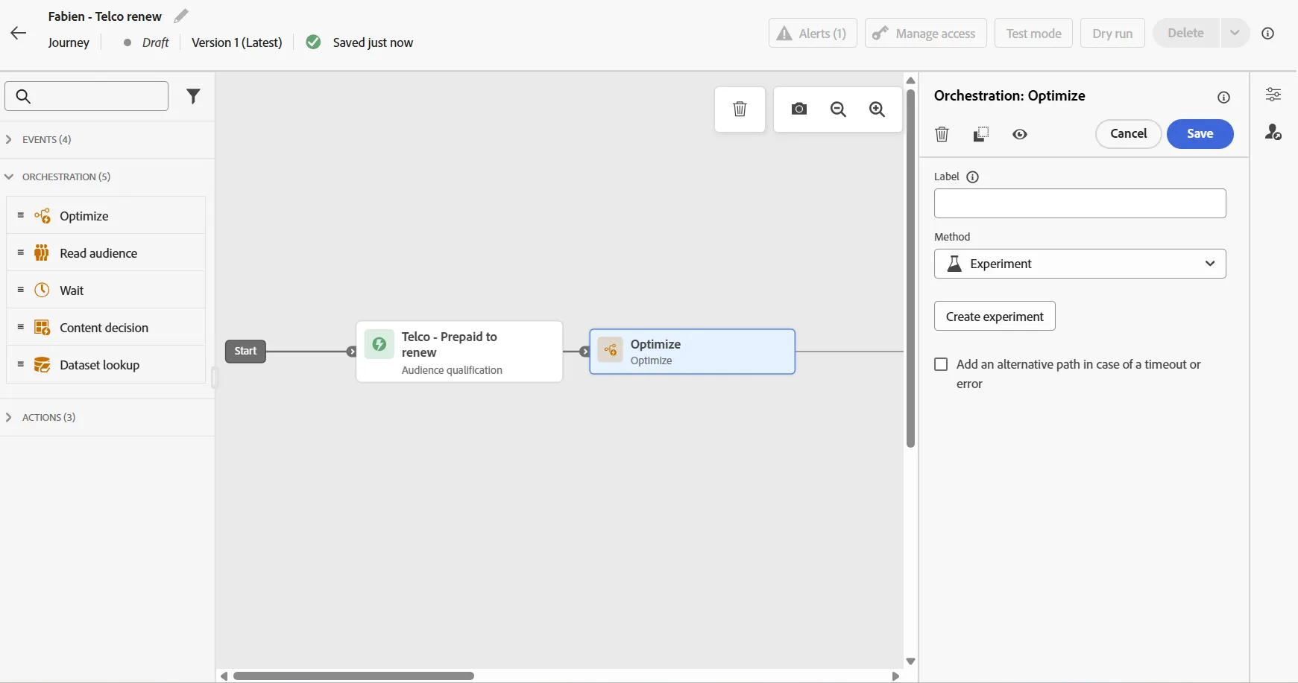Screen dimensions: 1298x683
Task: Click the Test mode button
Action: pos(1033,33)
